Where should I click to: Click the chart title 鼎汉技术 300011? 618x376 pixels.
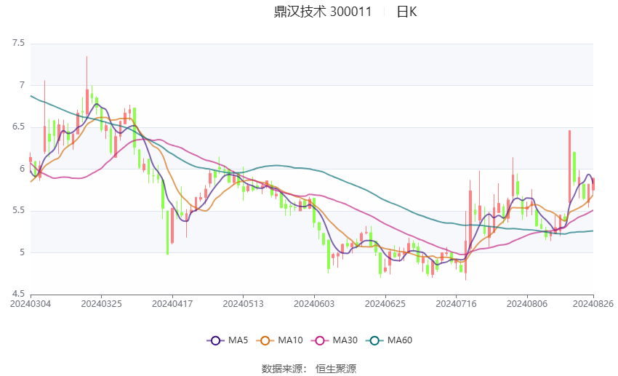(x=323, y=12)
